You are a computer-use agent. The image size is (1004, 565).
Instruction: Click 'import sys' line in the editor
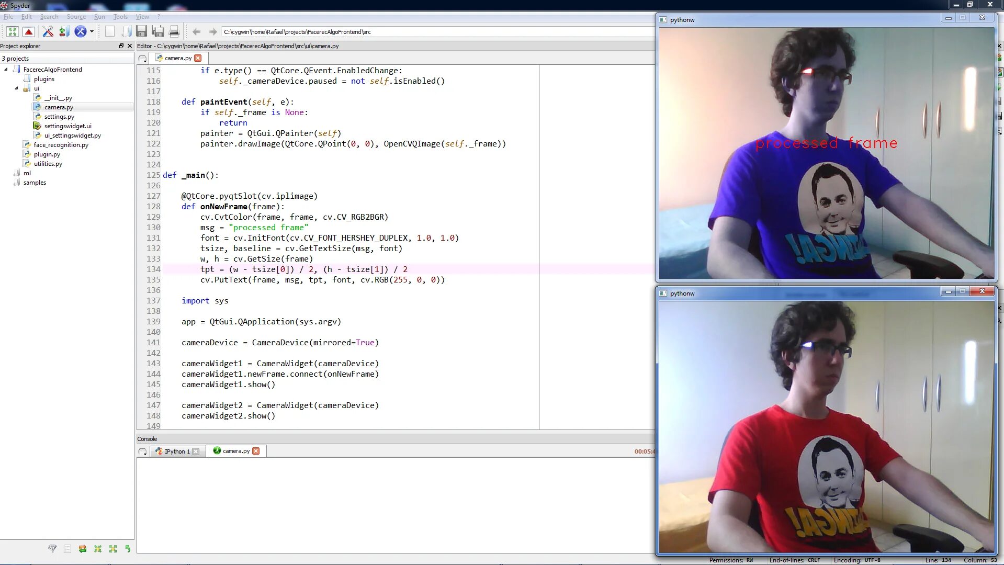[x=205, y=301]
